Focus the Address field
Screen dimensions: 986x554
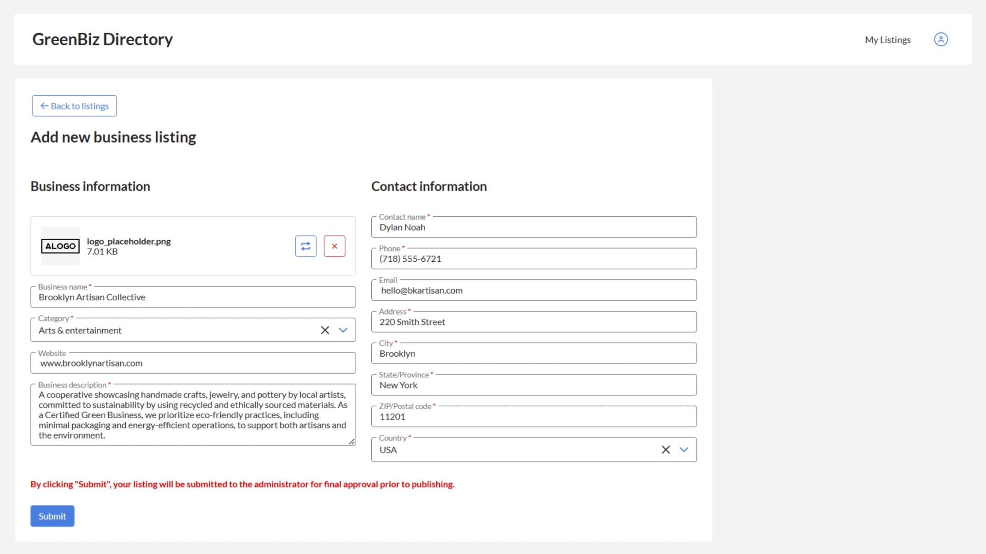coord(534,322)
